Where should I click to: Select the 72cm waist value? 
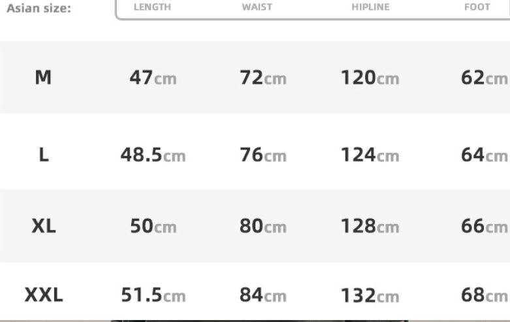[x=263, y=78]
